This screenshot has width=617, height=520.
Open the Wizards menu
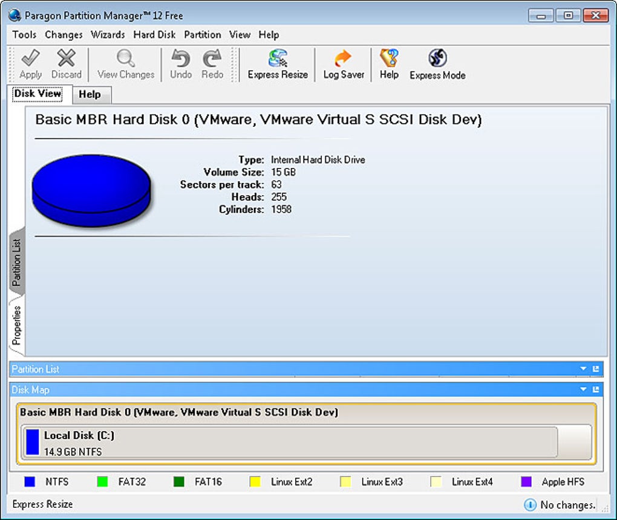pos(108,34)
